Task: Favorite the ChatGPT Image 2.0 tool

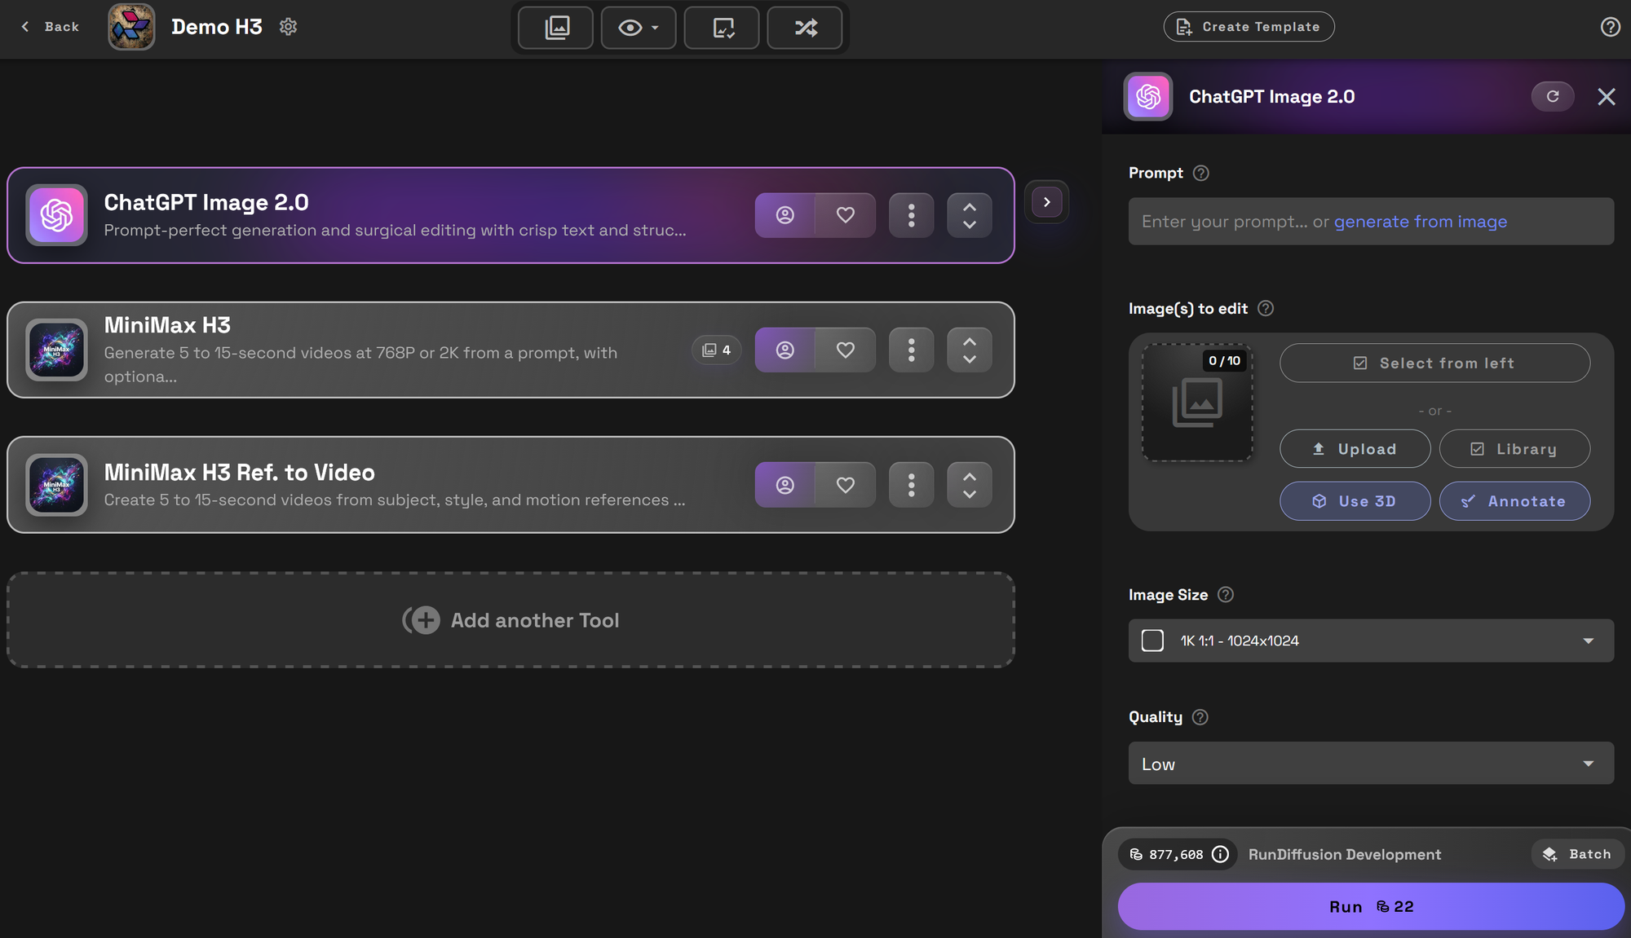Action: click(846, 215)
